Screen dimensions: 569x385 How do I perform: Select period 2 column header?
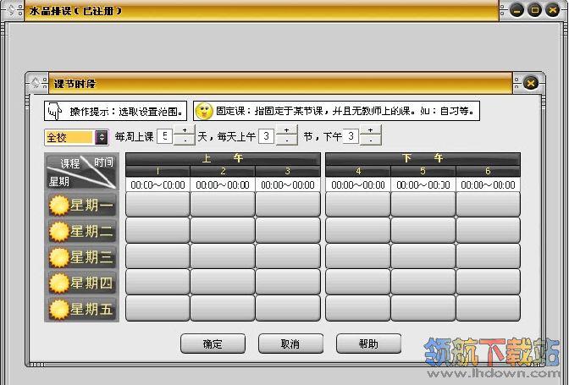[x=223, y=171]
